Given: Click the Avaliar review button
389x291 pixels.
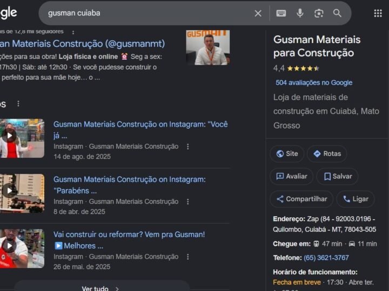Looking at the screenshot, I should pyautogui.click(x=291, y=176).
